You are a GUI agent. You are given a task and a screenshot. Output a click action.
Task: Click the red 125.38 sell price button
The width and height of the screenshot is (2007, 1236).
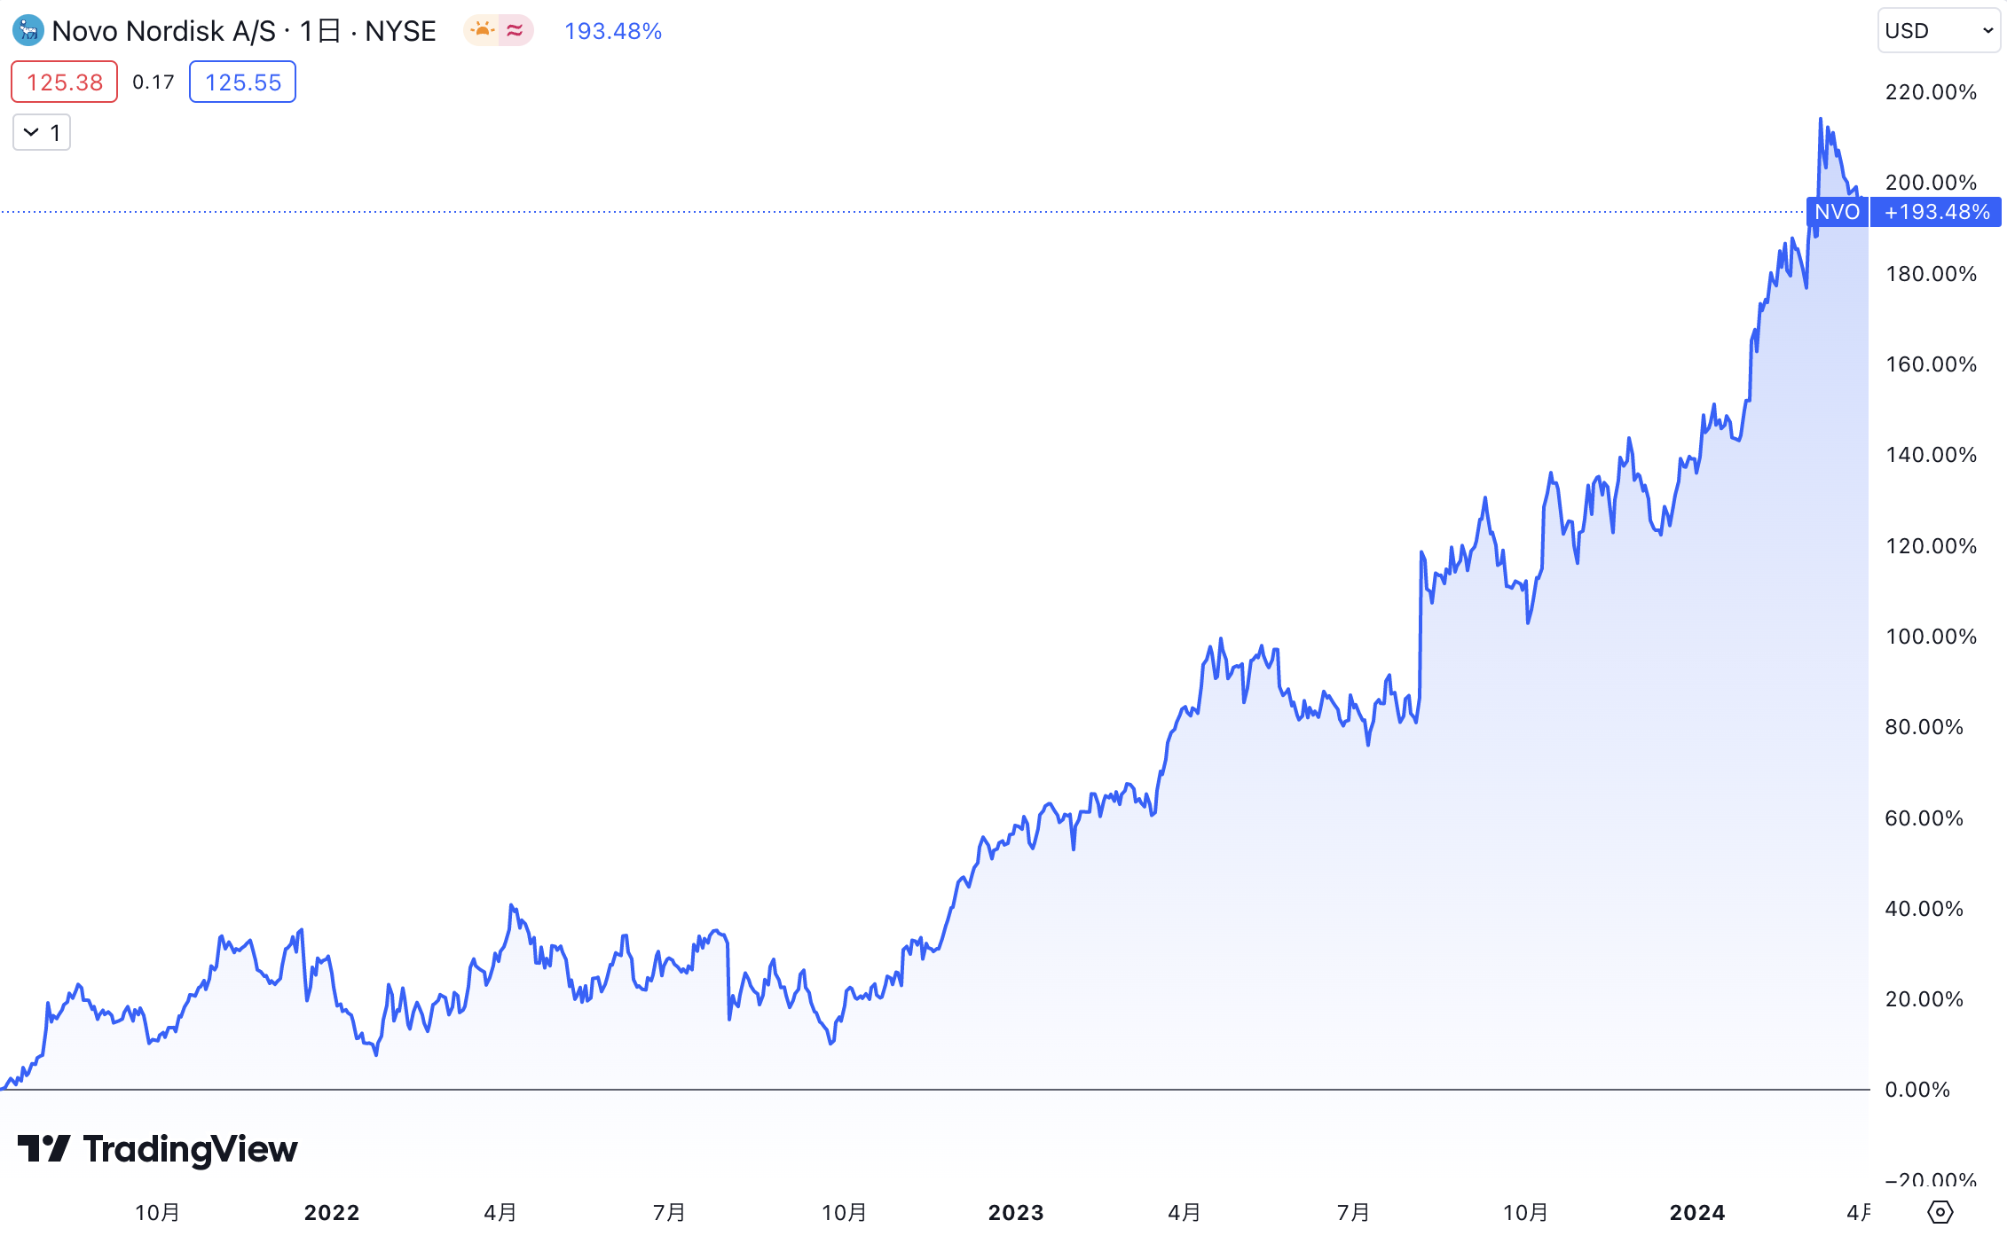pyautogui.click(x=64, y=82)
